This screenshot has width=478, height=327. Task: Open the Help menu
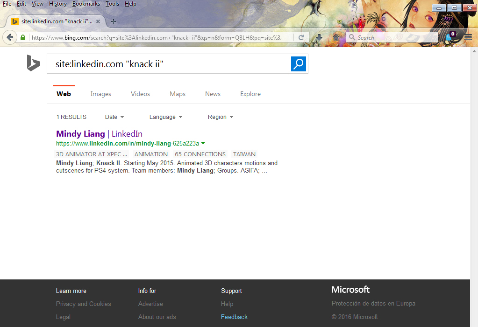coord(130,4)
